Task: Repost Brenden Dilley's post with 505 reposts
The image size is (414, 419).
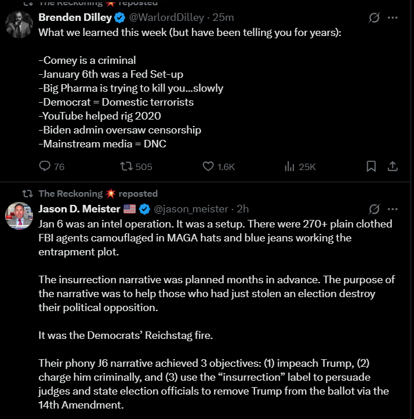Action: click(136, 167)
